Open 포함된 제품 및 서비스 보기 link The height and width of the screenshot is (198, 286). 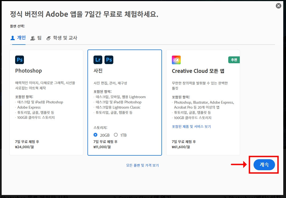191,127
